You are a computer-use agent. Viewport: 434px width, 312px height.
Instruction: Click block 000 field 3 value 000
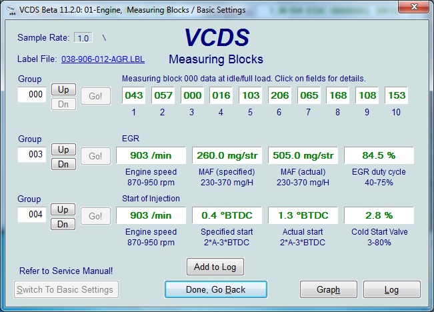tap(193, 95)
